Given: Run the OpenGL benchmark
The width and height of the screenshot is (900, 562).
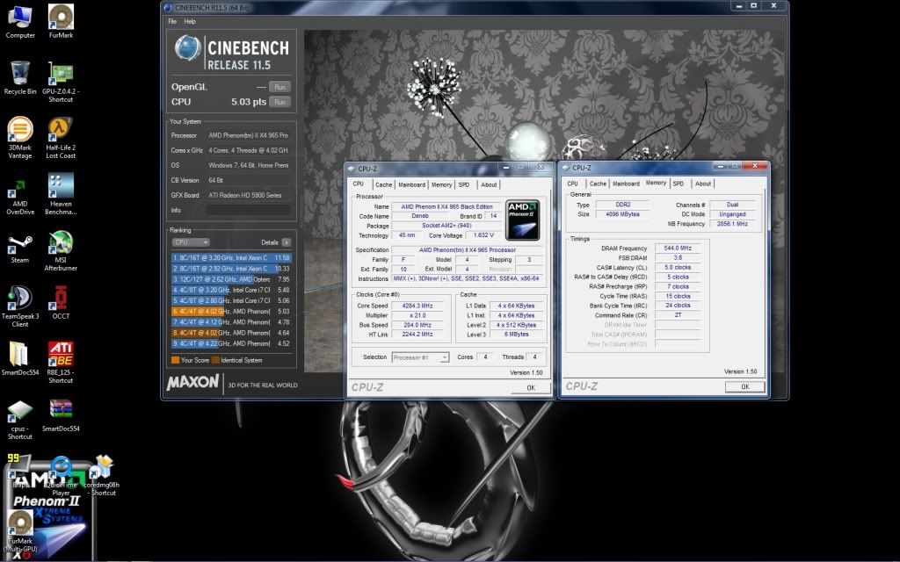Looking at the screenshot, I should point(279,87).
